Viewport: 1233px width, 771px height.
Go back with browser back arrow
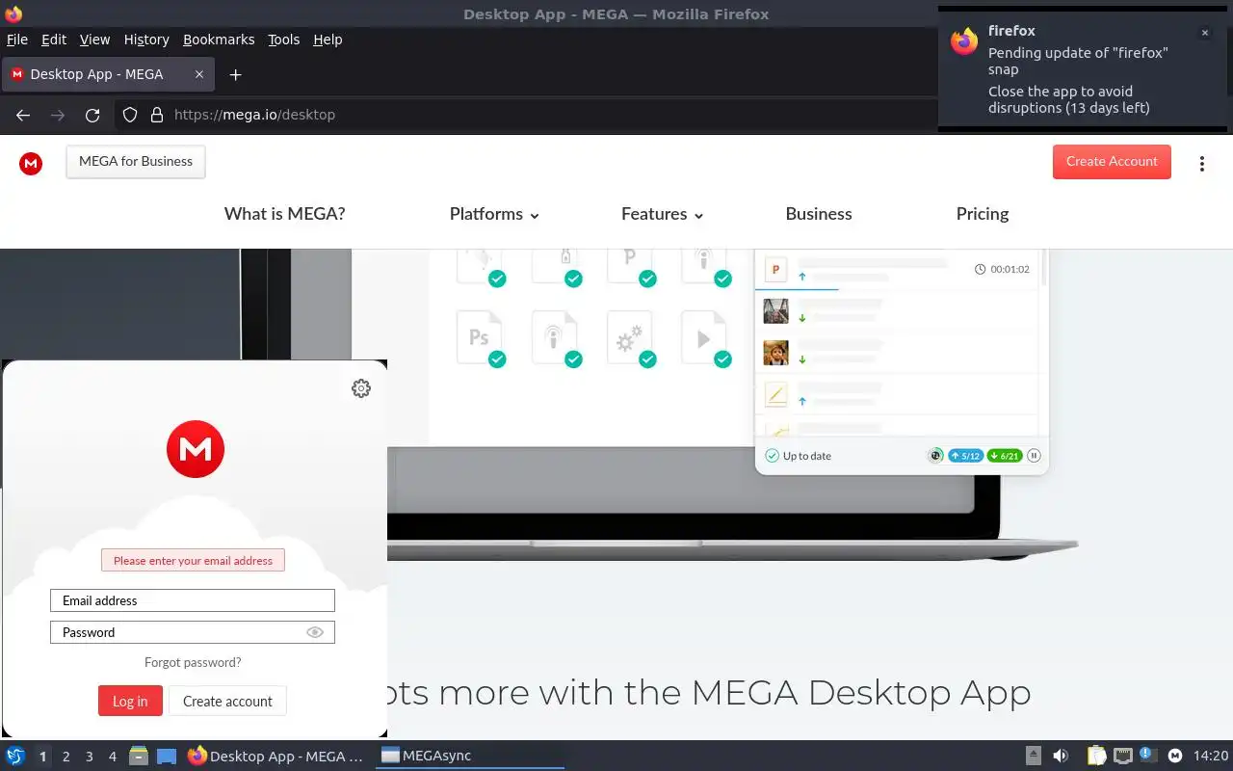click(23, 115)
